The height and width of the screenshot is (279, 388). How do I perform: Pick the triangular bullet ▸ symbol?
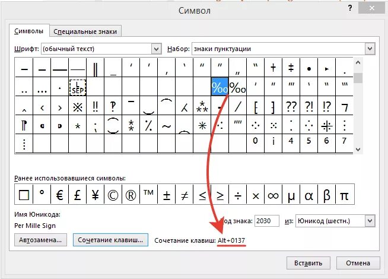click(327, 68)
